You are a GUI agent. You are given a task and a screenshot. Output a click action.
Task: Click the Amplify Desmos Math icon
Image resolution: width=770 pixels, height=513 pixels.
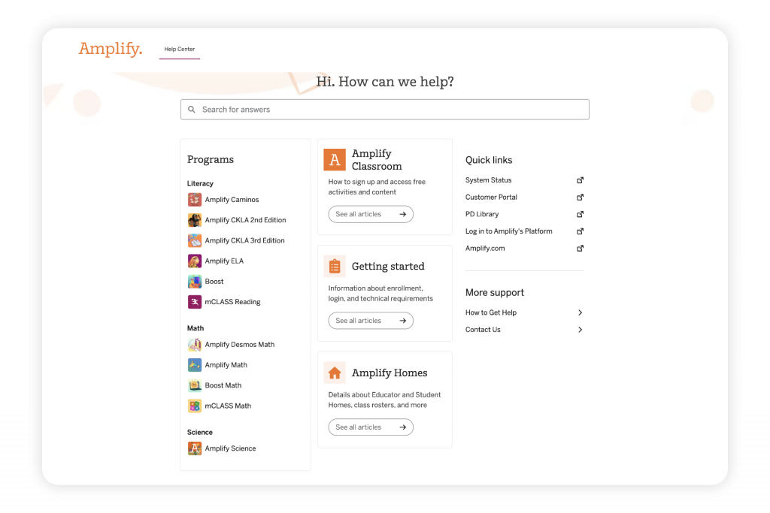pyautogui.click(x=195, y=345)
